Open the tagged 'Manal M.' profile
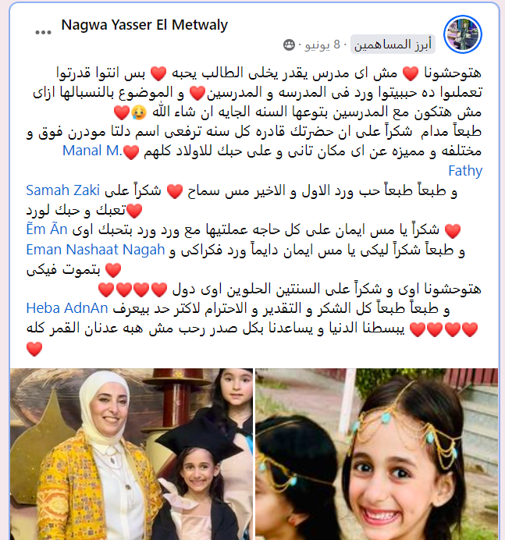505x540 pixels. 92,151
